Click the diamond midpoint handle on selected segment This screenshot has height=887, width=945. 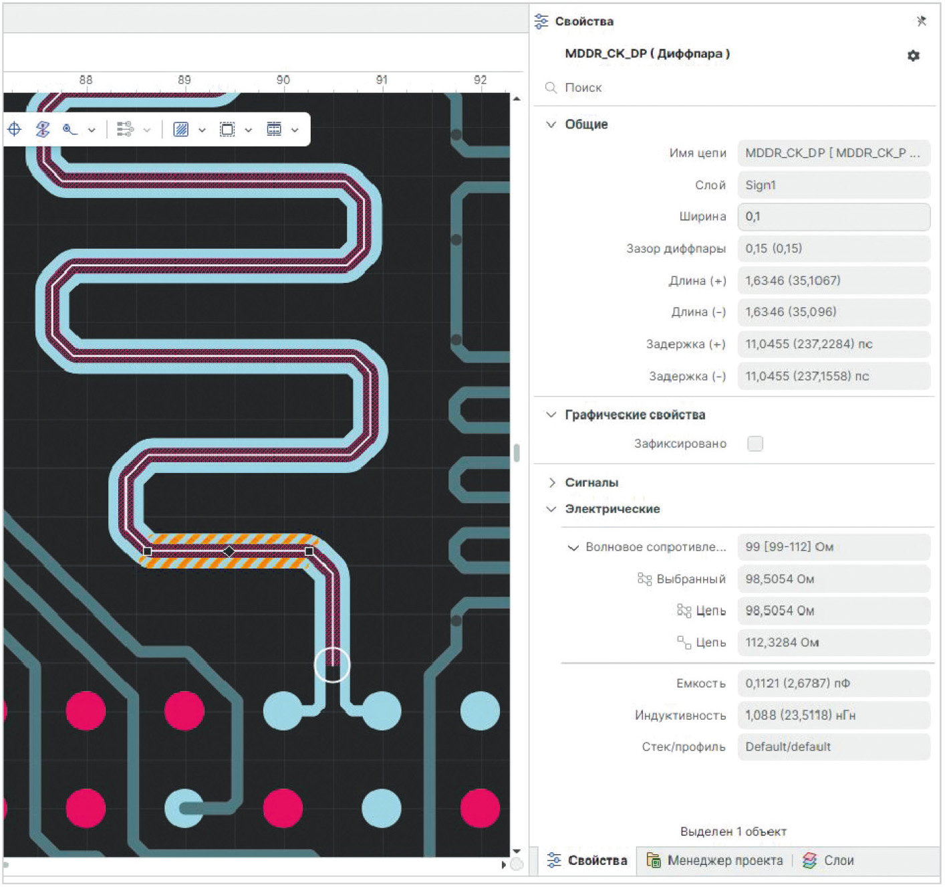click(229, 551)
